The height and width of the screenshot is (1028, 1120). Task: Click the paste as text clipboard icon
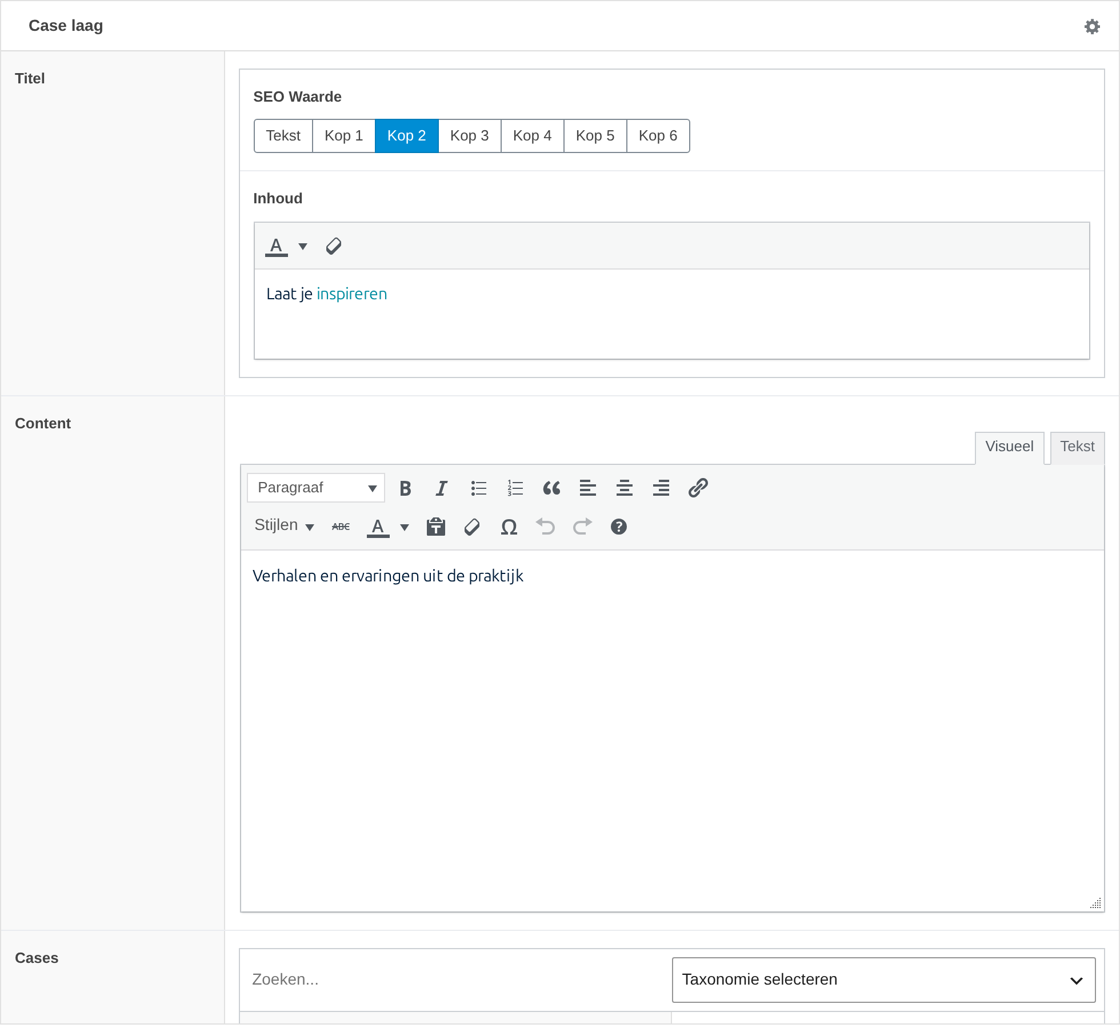[x=436, y=527]
